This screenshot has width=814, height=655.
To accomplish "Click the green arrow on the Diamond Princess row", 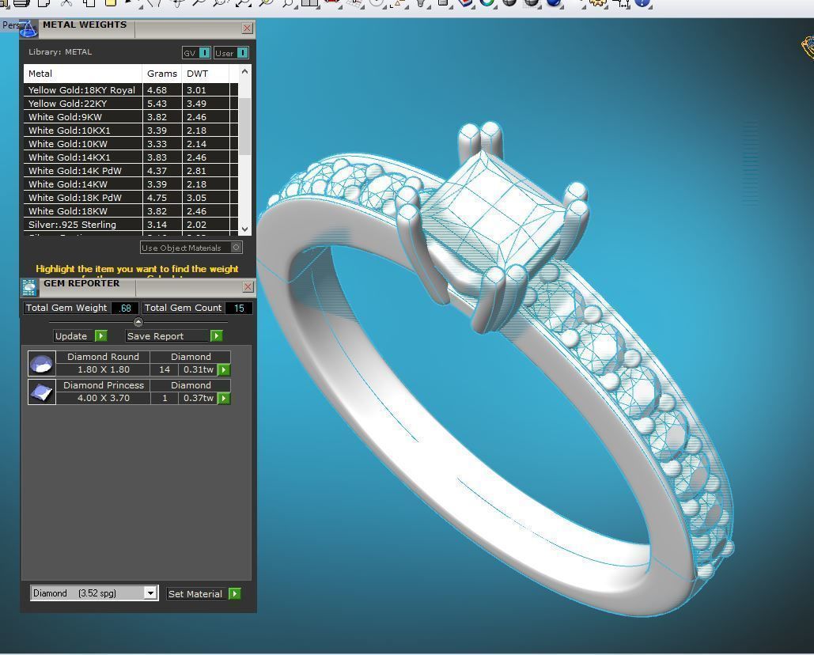I will pyautogui.click(x=224, y=398).
